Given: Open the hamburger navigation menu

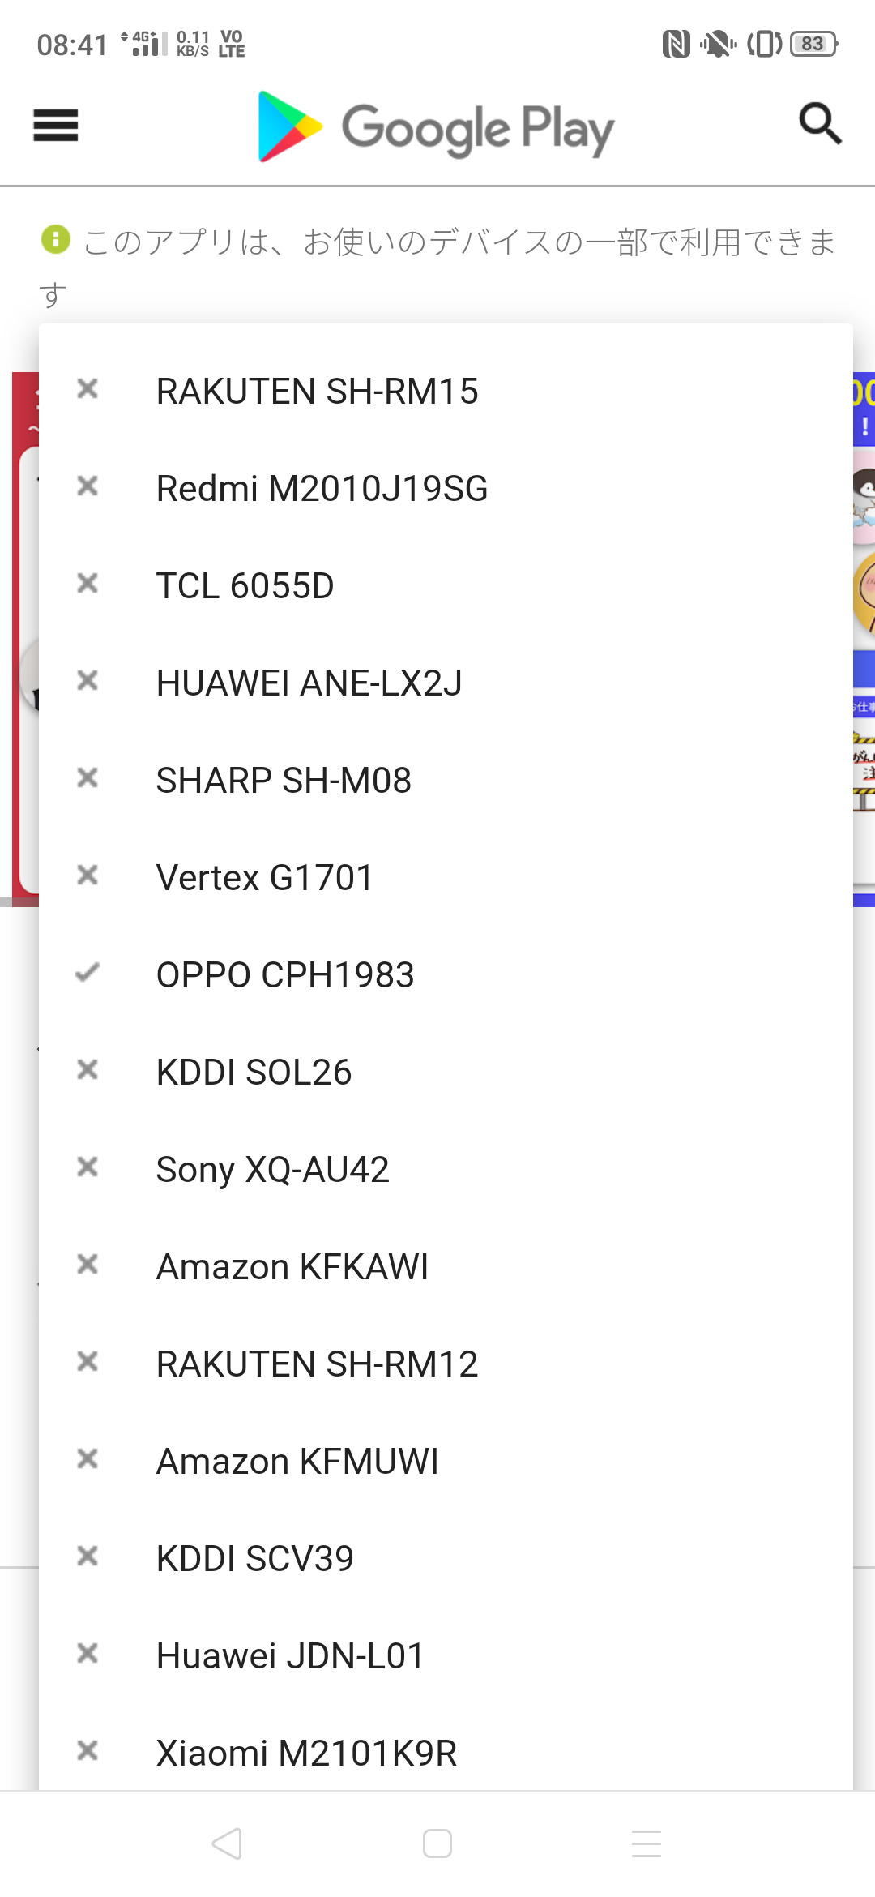Looking at the screenshot, I should (55, 126).
